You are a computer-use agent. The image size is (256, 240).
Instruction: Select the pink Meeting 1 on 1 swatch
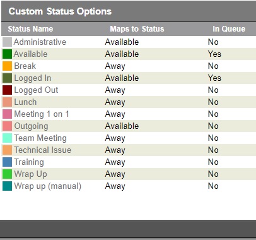click(x=7, y=114)
